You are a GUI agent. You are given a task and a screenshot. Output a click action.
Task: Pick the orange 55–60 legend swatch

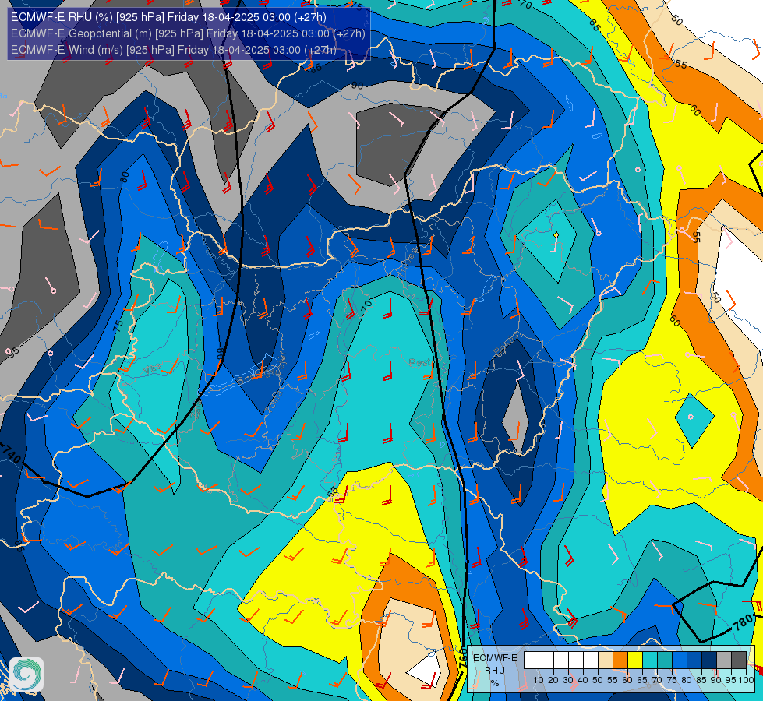[x=620, y=660]
